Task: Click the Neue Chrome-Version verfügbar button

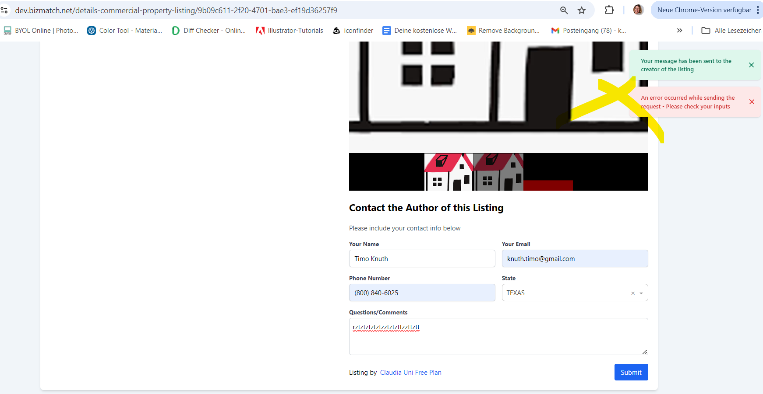Action: pos(704,10)
